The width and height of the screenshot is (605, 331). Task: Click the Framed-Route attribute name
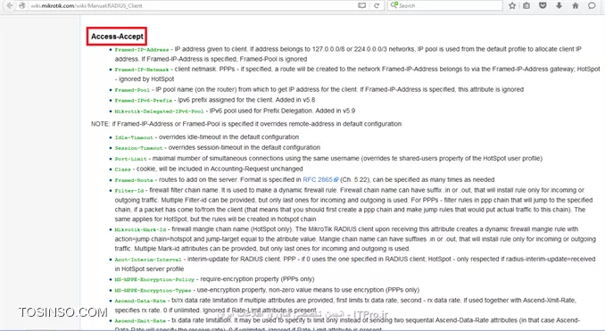point(134,180)
